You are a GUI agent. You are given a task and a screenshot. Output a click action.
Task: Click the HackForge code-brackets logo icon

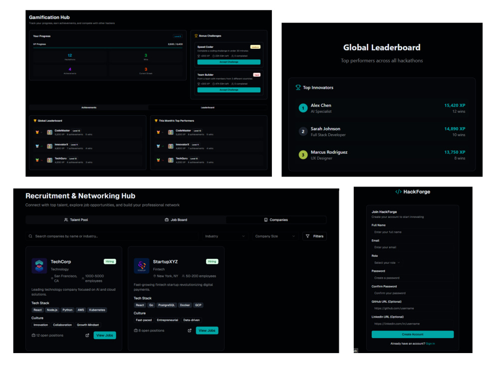click(x=398, y=192)
